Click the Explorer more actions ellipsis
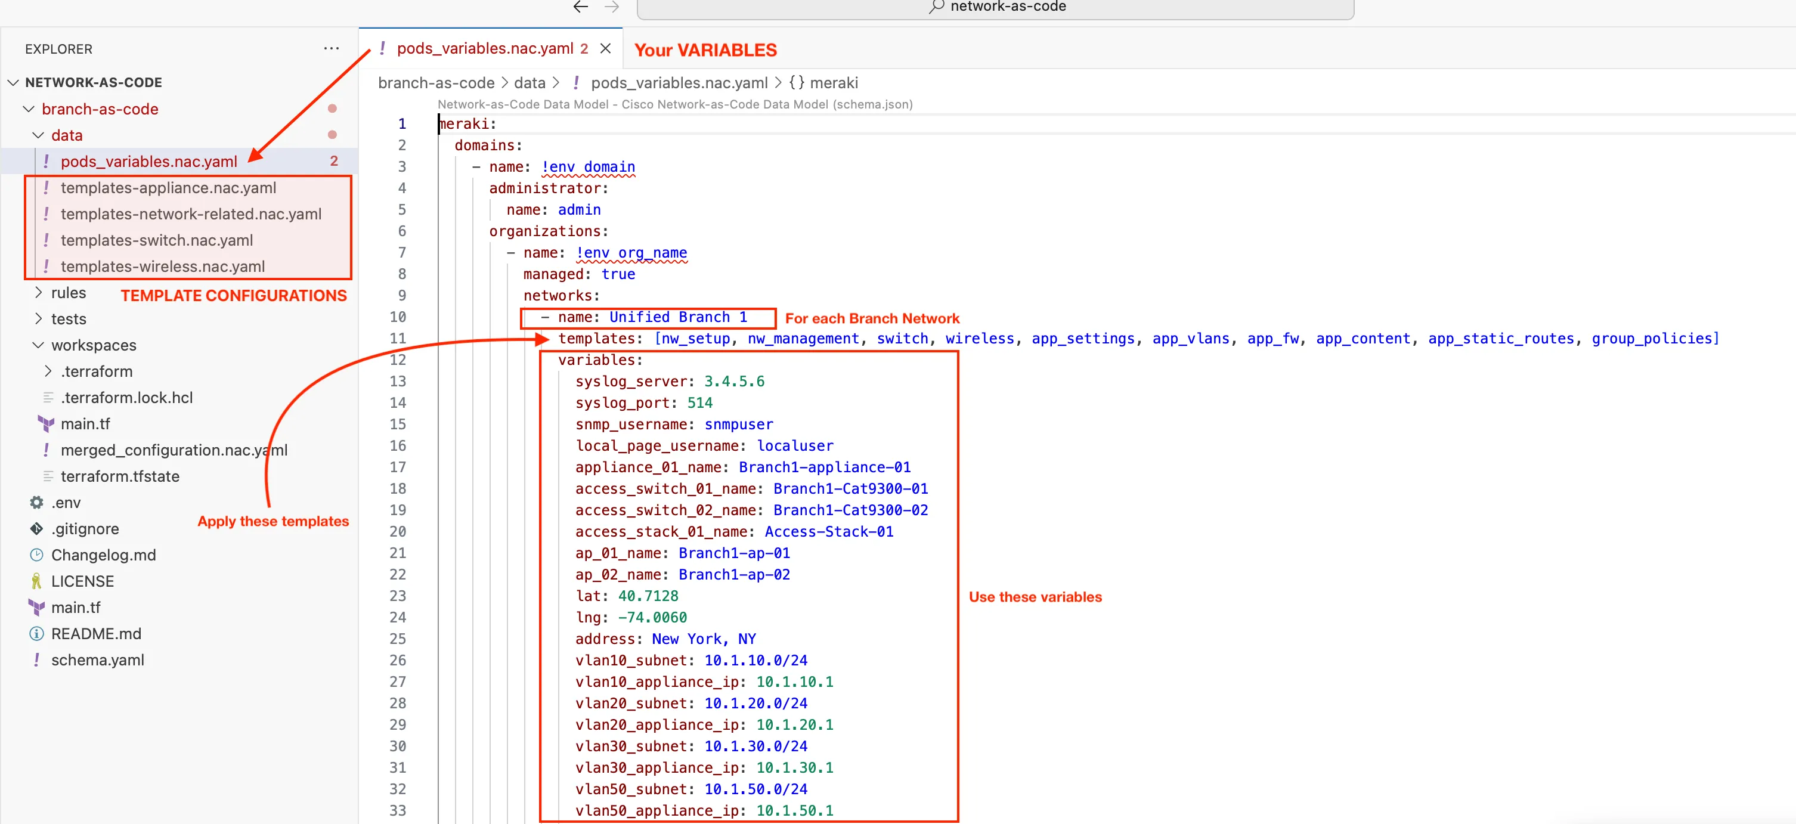Screen dimensions: 1796x824 [331, 48]
